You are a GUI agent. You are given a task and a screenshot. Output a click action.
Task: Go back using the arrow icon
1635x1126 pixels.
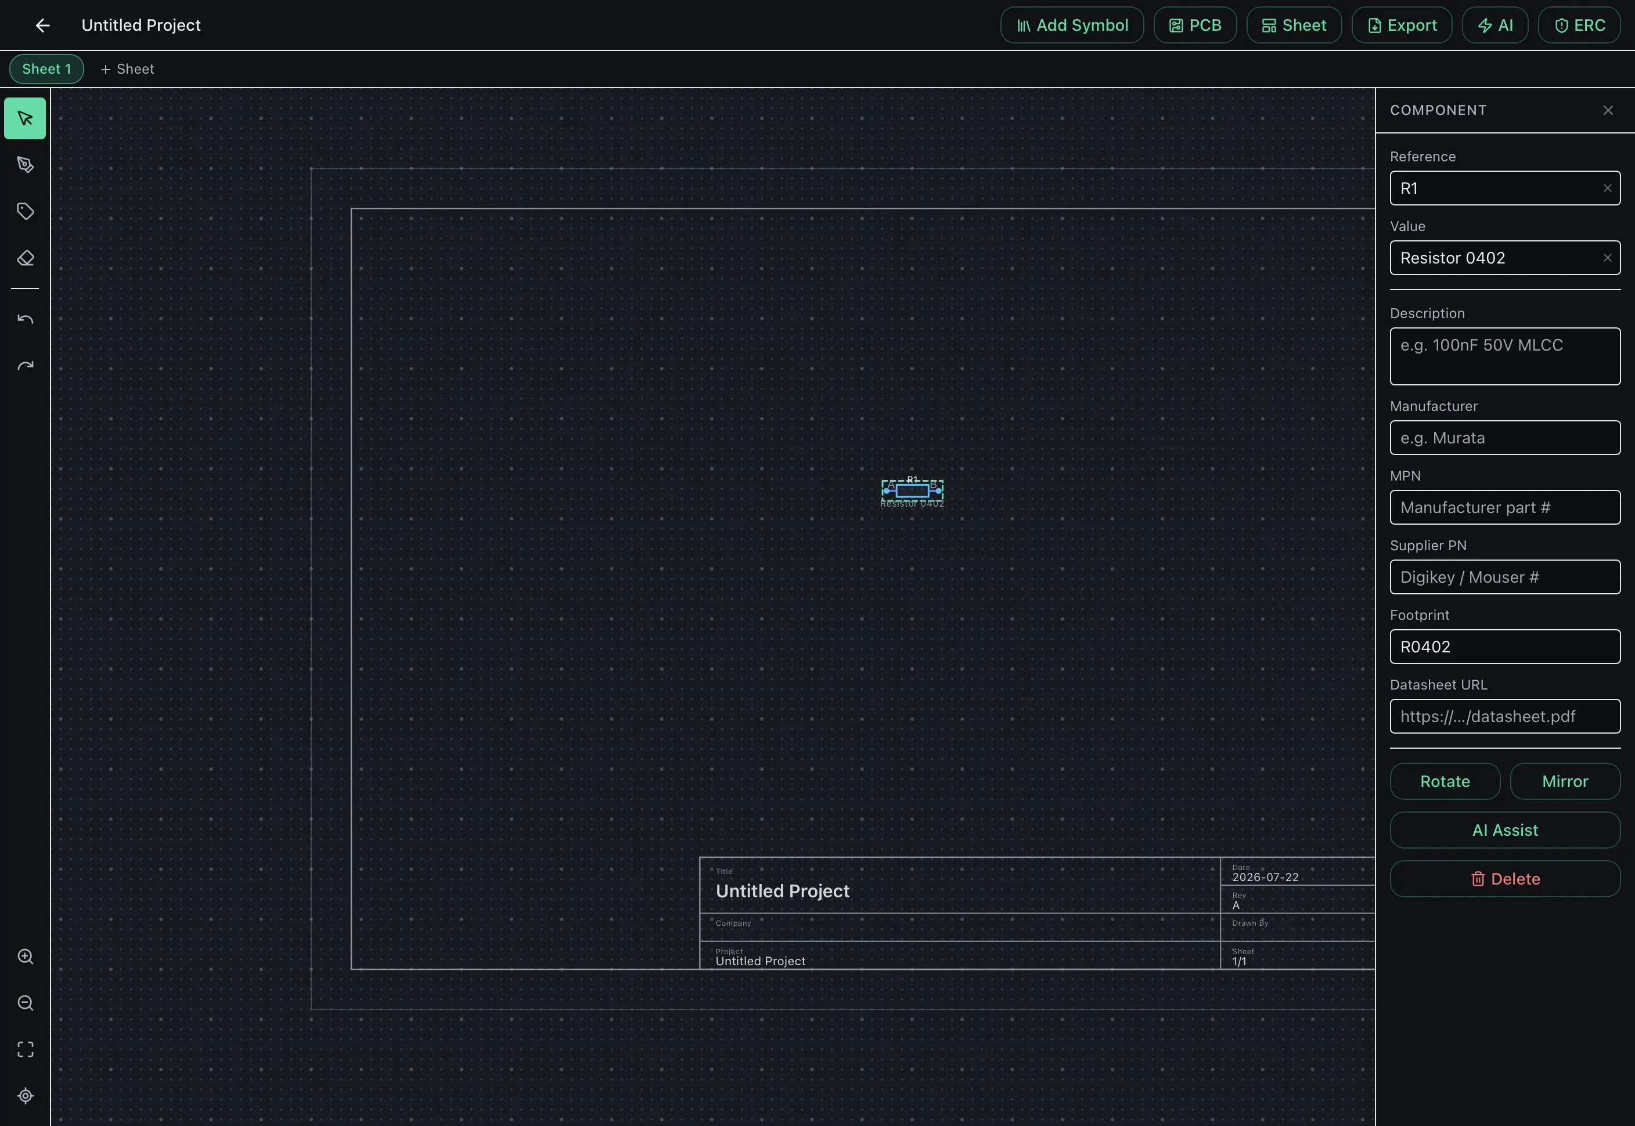point(42,26)
